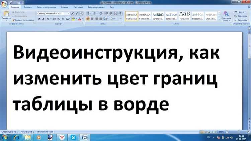Click Найти find button
Viewport: 251px width, 141px height.
click(240, 12)
